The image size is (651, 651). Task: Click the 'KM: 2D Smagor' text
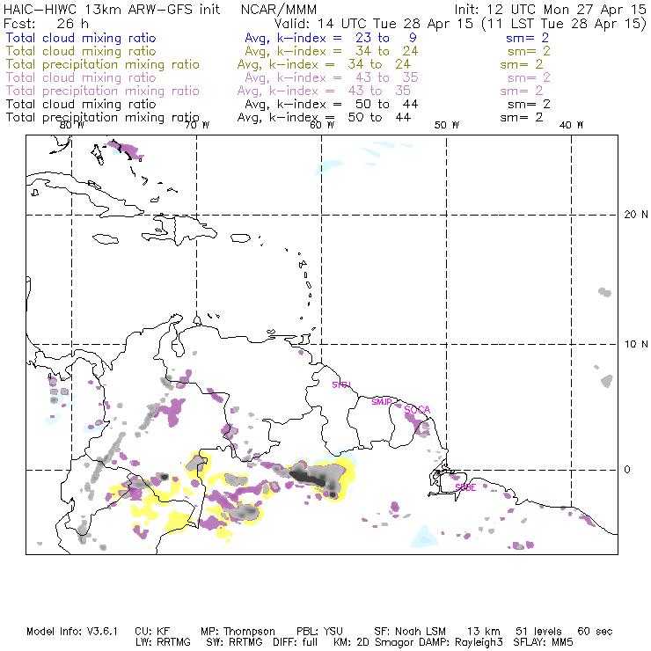[x=372, y=642]
